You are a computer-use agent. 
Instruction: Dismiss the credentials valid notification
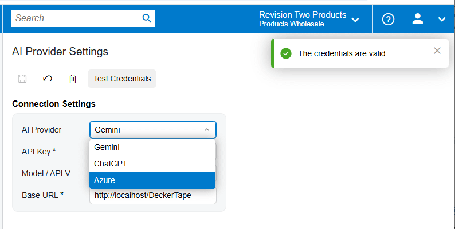pyautogui.click(x=437, y=51)
